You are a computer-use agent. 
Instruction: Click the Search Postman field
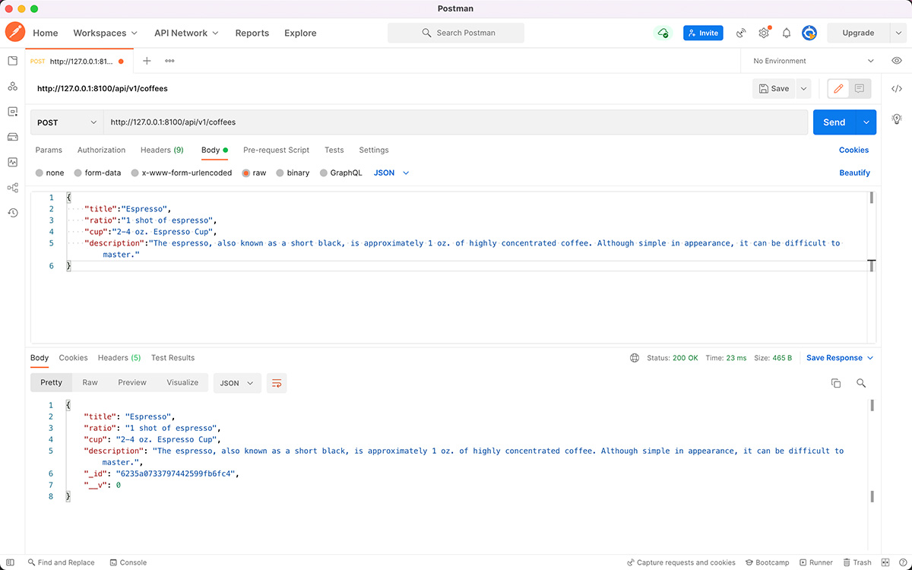click(456, 33)
